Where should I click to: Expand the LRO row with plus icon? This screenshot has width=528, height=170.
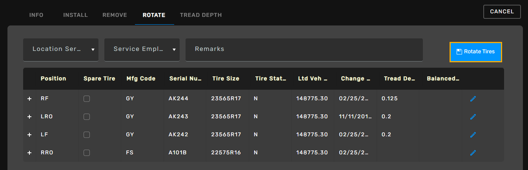(29, 117)
